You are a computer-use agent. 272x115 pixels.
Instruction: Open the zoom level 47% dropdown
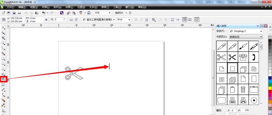coord(109,13)
